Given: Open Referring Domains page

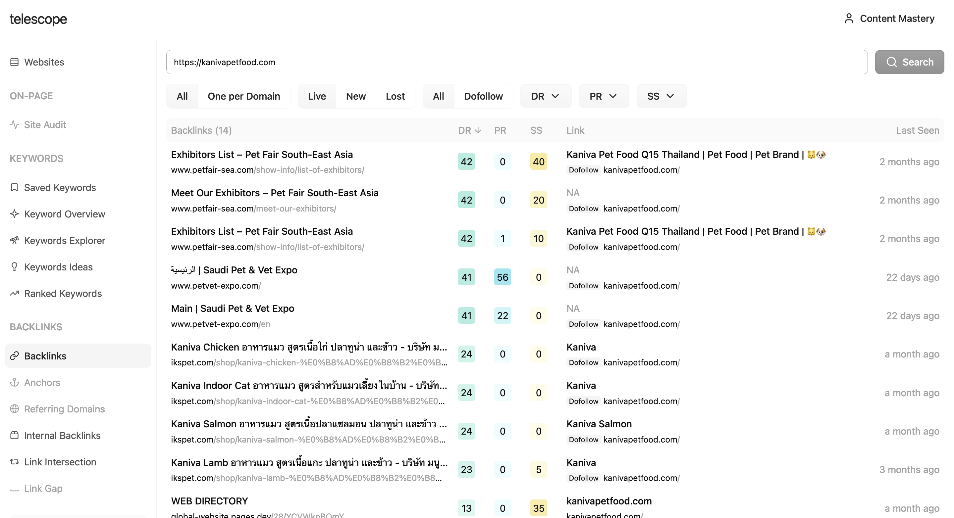Looking at the screenshot, I should pos(65,409).
